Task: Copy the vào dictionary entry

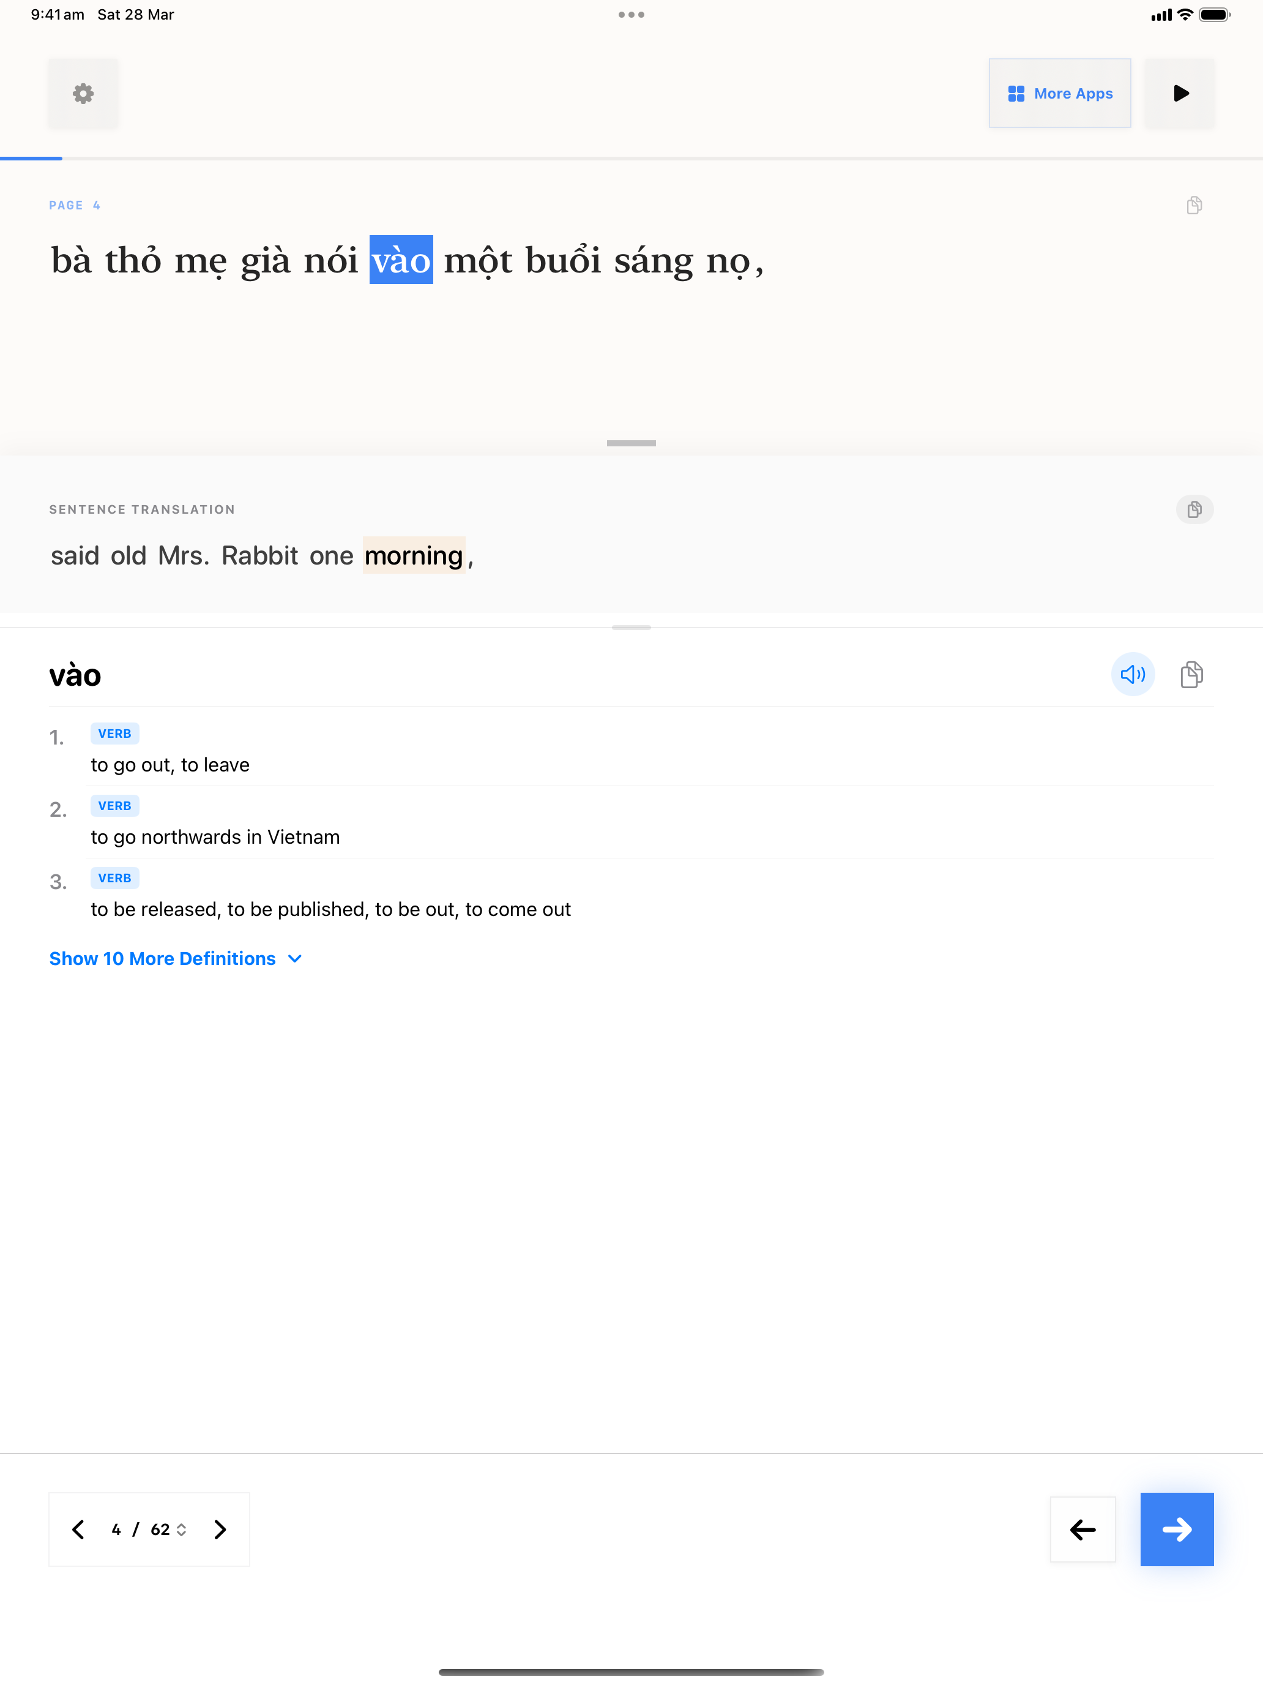Action: coord(1191,674)
